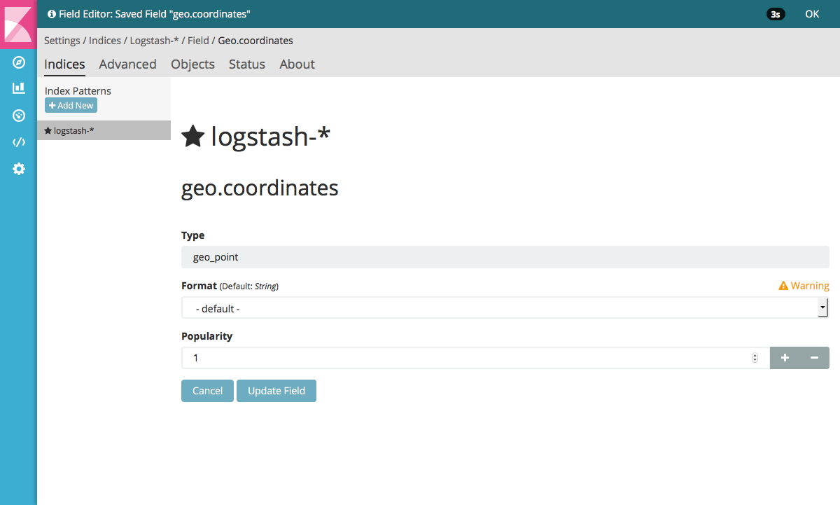Click the 3s timer badge
Screen dimensions: 840x505
776,14
